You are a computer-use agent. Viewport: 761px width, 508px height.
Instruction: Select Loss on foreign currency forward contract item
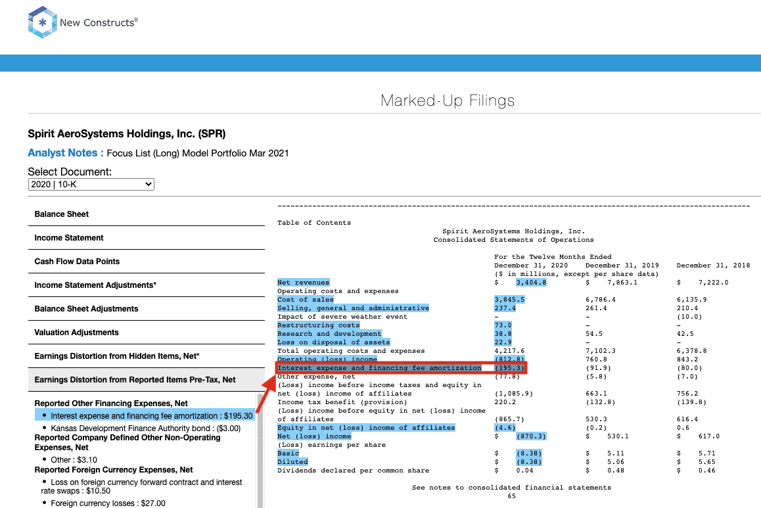coord(141,487)
